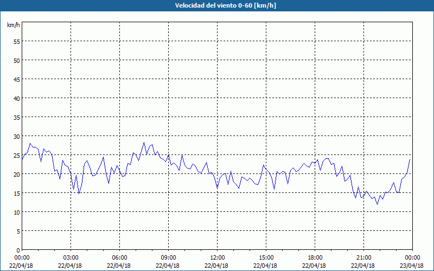Click the 06:00 time label
Viewport: 434px width, 271px height.
(x=119, y=258)
